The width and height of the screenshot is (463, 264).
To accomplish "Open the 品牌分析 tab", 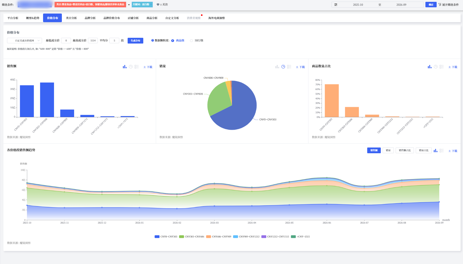I will 90,18.
